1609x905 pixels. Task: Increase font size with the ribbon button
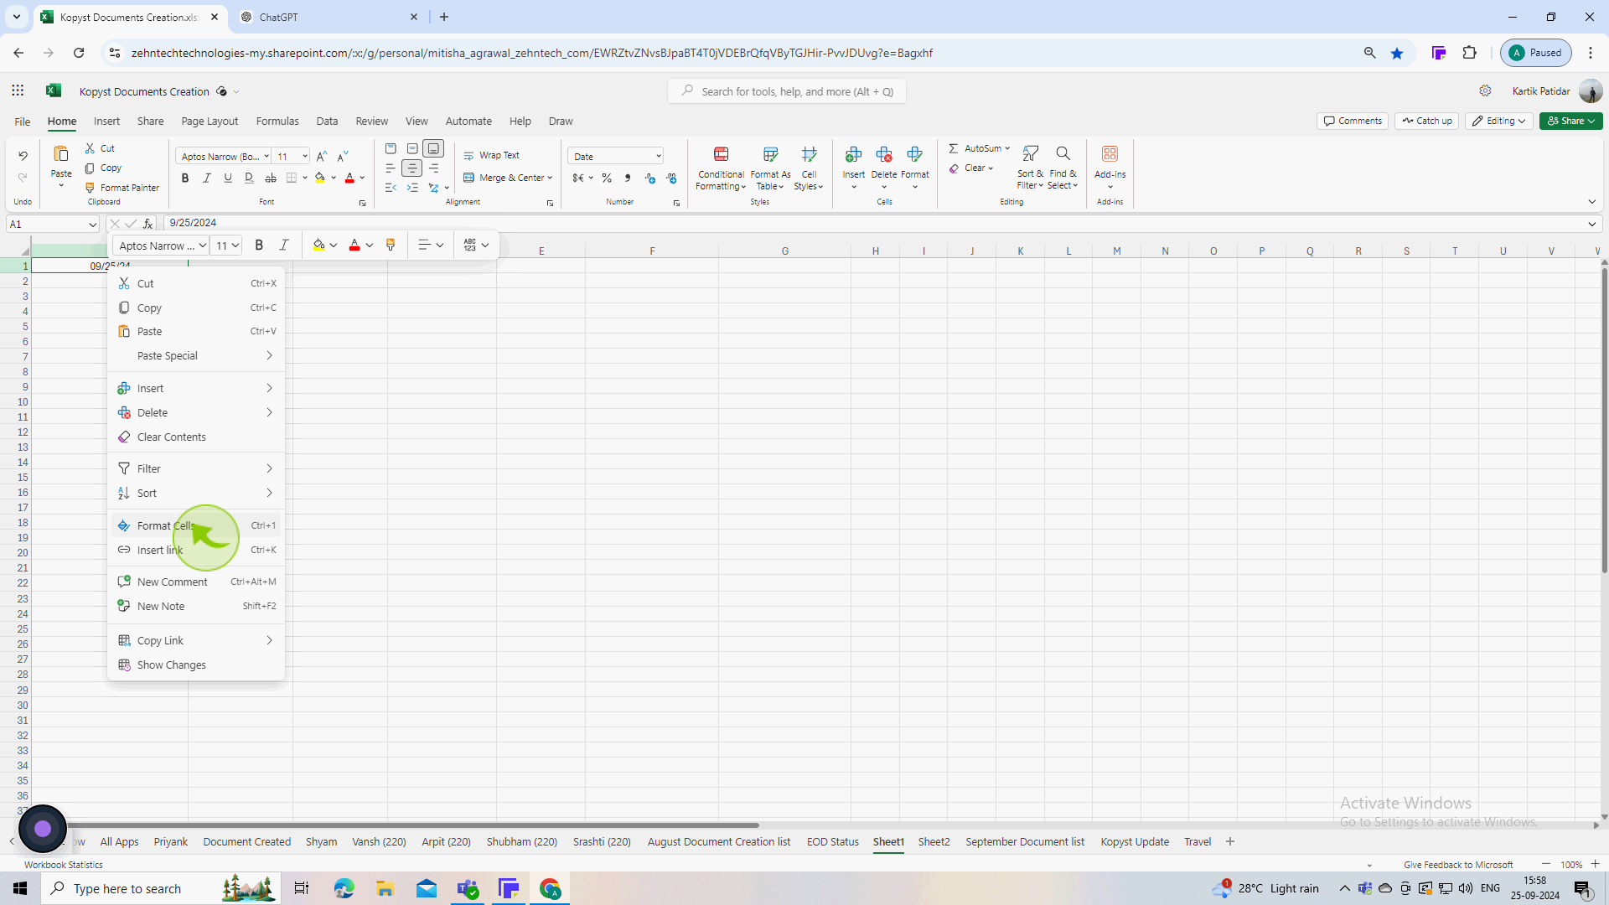tap(322, 157)
